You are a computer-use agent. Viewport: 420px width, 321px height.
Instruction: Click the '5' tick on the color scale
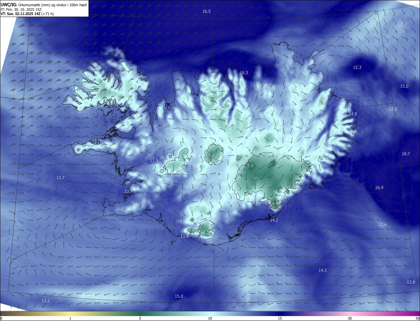[140, 318]
